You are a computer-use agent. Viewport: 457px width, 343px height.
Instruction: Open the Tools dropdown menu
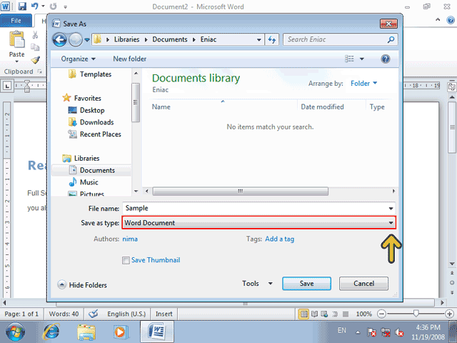point(257,284)
